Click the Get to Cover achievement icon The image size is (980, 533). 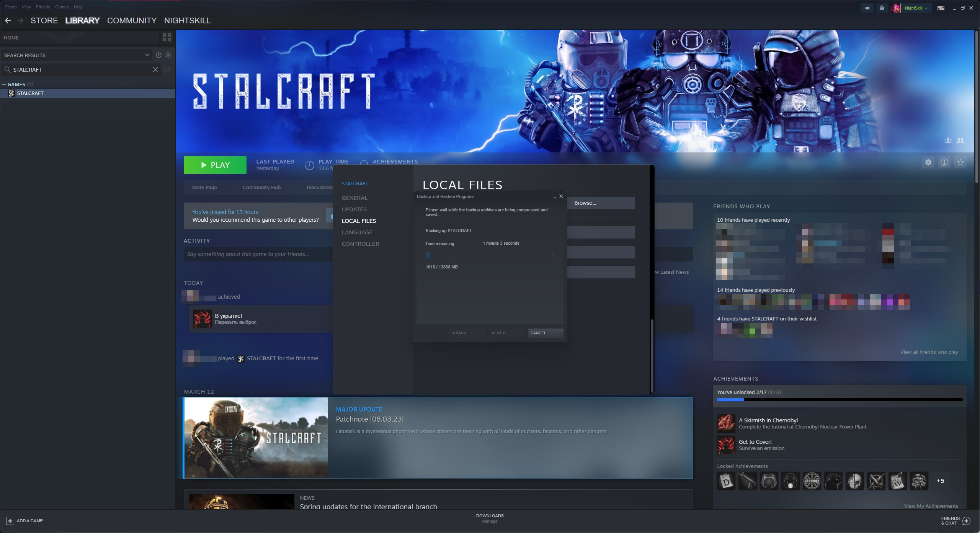[x=726, y=445]
